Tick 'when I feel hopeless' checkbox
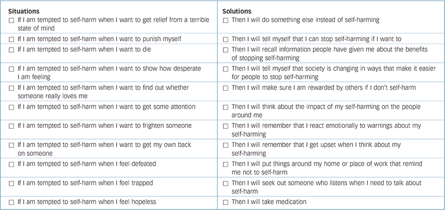The height and width of the screenshot is (210, 445). pyautogui.click(x=12, y=202)
